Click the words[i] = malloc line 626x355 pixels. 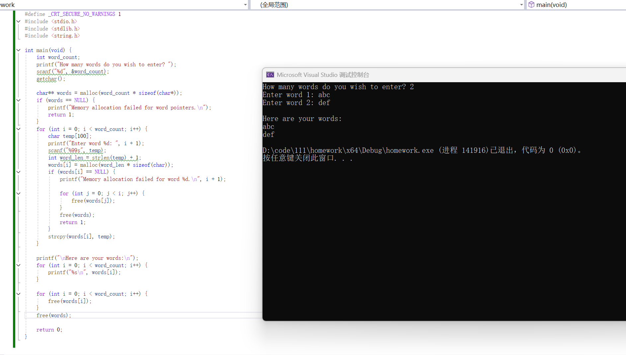coord(111,165)
